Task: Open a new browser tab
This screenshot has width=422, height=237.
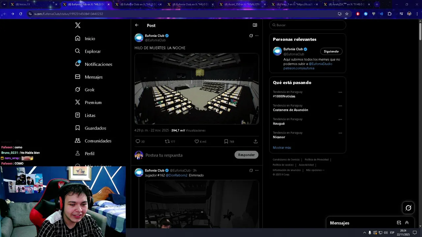Action: (x=377, y=4)
